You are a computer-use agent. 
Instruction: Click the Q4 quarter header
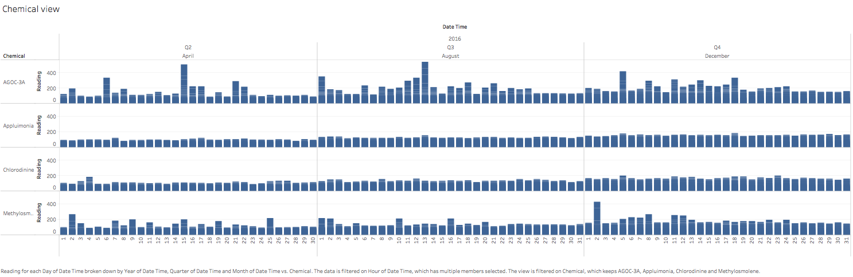coord(717,48)
